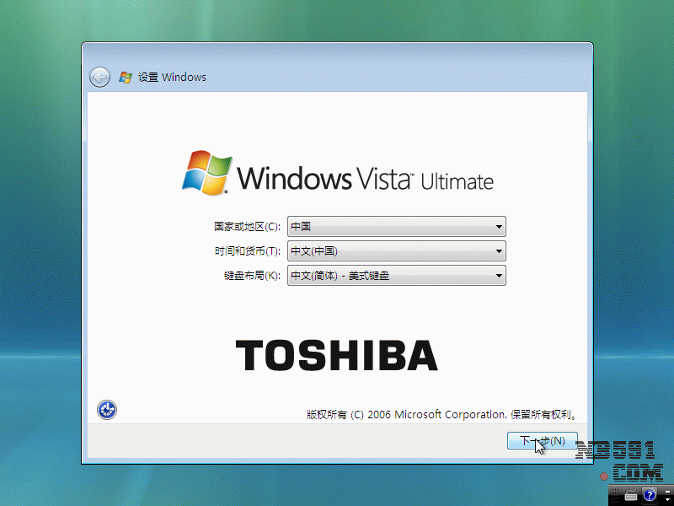Screen dimensions: 674x506
Task: Open the 国家或地区 country dropdown
Action: [396, 226]
